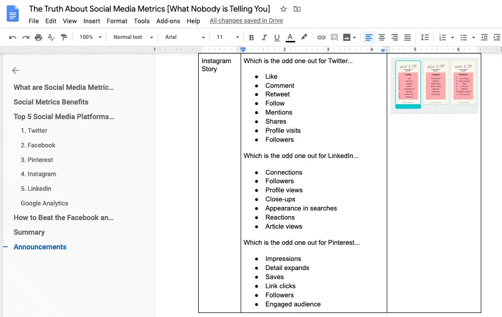Go to Top 5 Social Media Platforms
502x317 pixels.
[64, 117]
